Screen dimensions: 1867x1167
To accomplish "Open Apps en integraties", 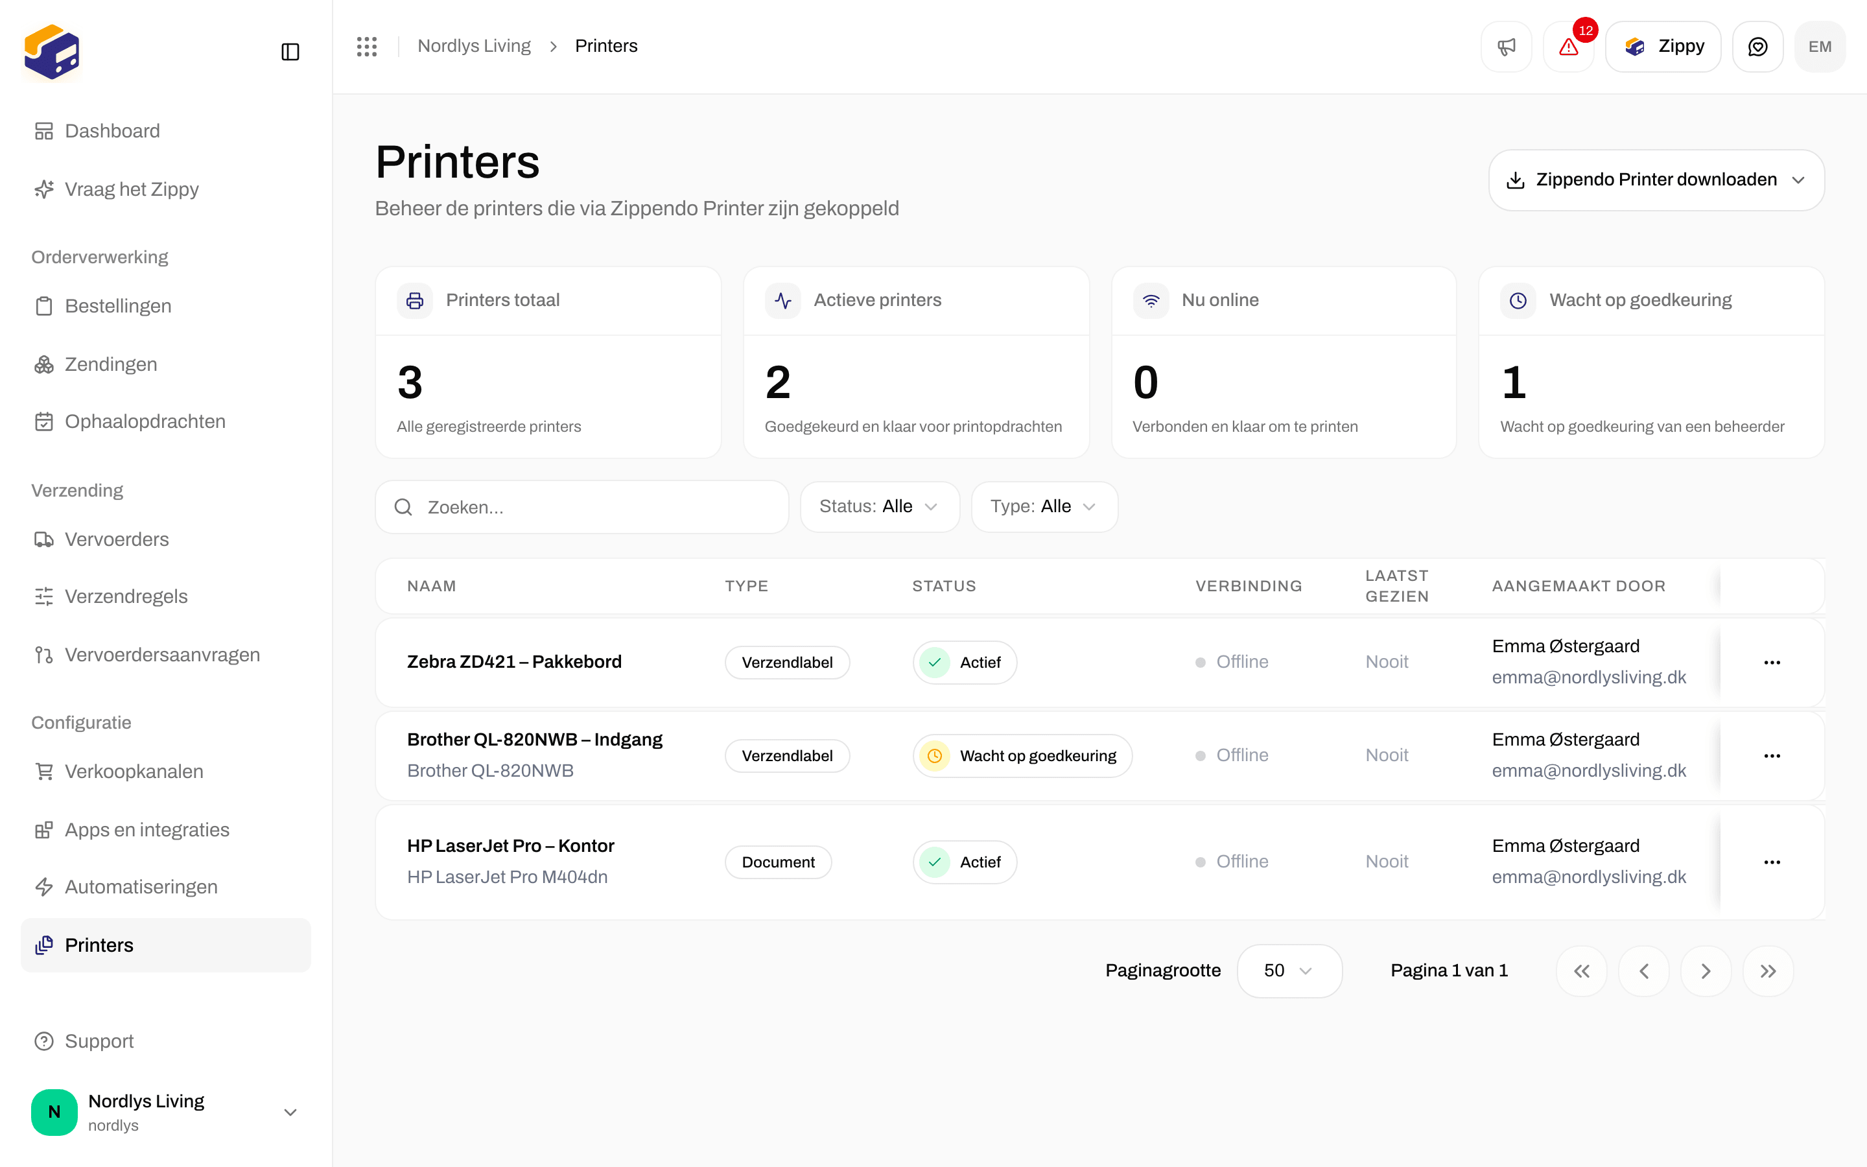I will tap(166, 830).
